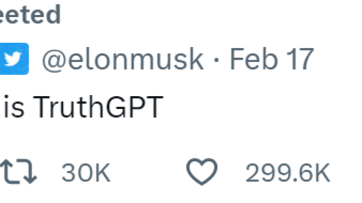Viewport: 362px width, 203px height.
Task: Click 'musk' portion of the handle
Action: coord(167,59)
